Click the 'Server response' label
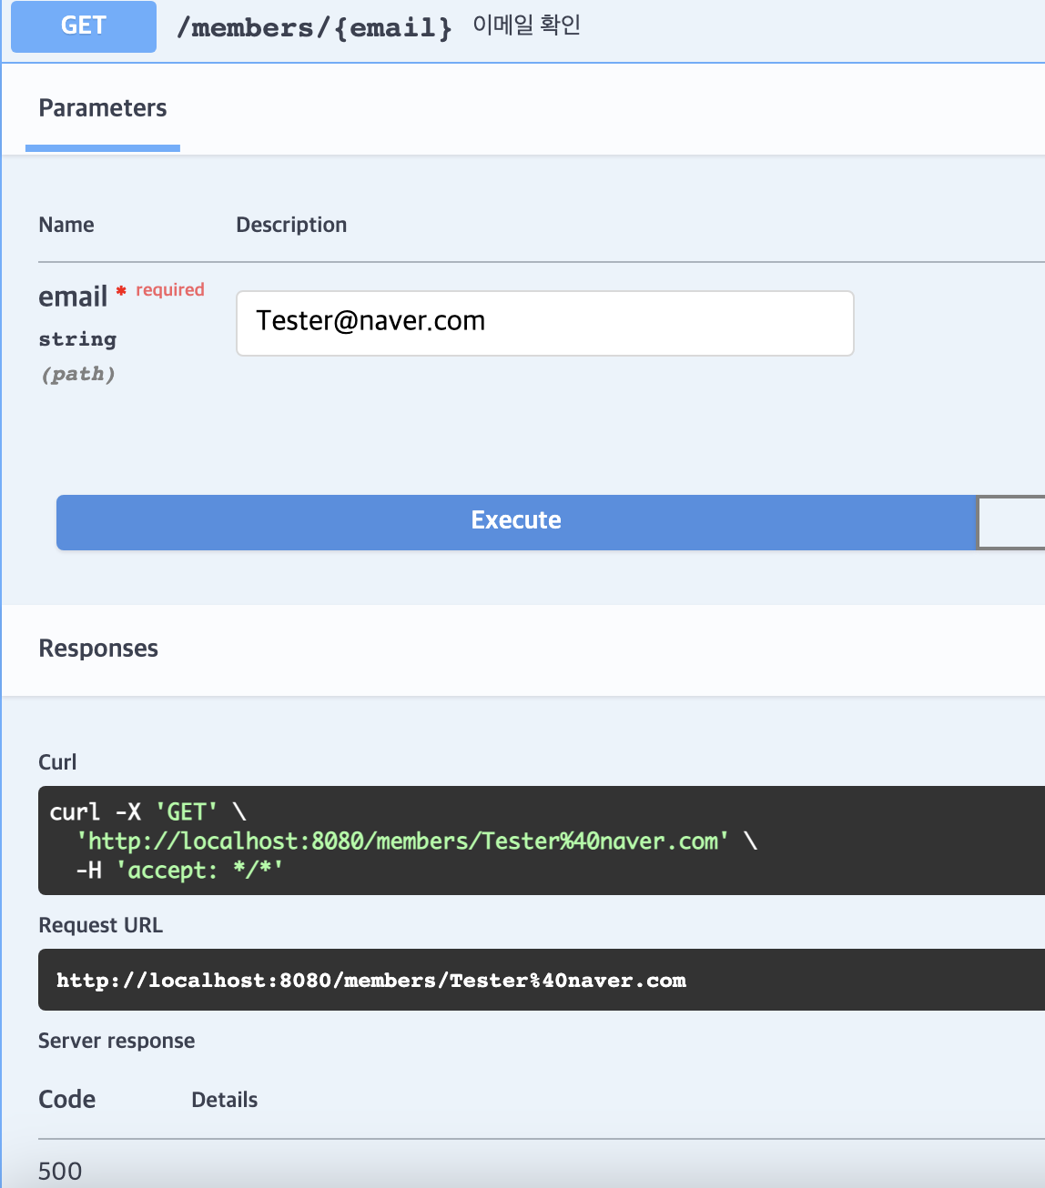Image resolution: width=1045 pixels, height=1188 pixels. coord(117,1041)
